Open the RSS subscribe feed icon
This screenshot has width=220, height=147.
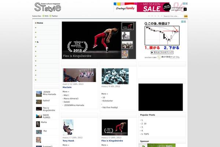(43, 16)
